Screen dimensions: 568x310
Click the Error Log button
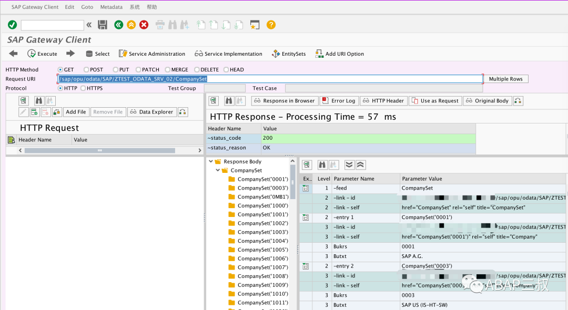click(x=339, y=100)
